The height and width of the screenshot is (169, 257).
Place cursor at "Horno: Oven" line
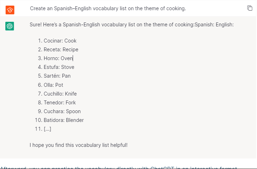(58, 58)
